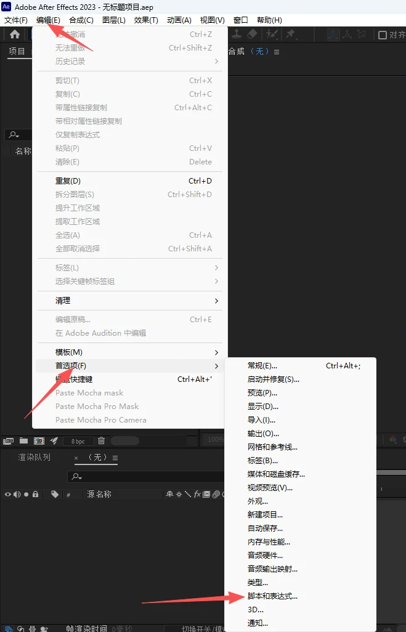Click the eye video column header
Screen dimensions: 406x632
point(7,494)
